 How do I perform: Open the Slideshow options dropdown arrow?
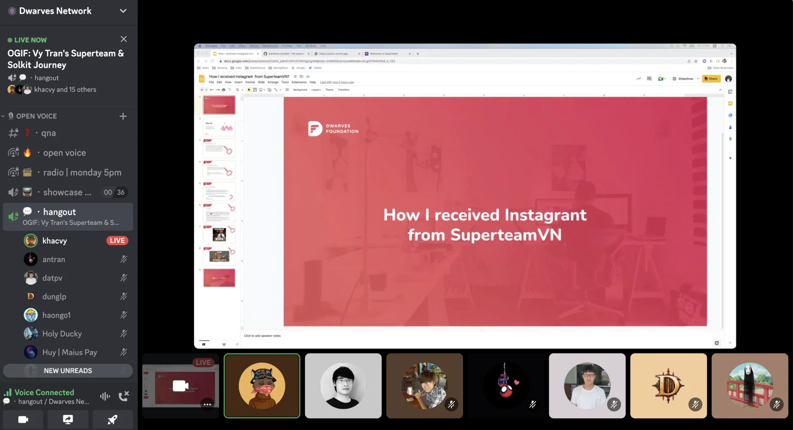698,79
